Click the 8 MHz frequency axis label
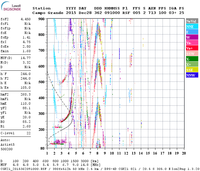Screen dimensions: 200x171 (x=97, y=153)
